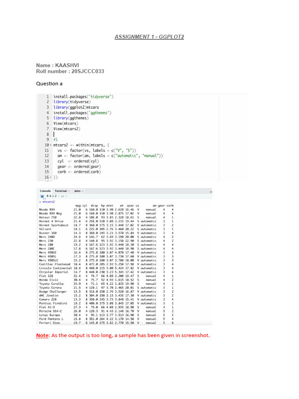Viewport: 299px width, 399px height.
Task: Click the Honda Civic row name
Action: [49, 280]
